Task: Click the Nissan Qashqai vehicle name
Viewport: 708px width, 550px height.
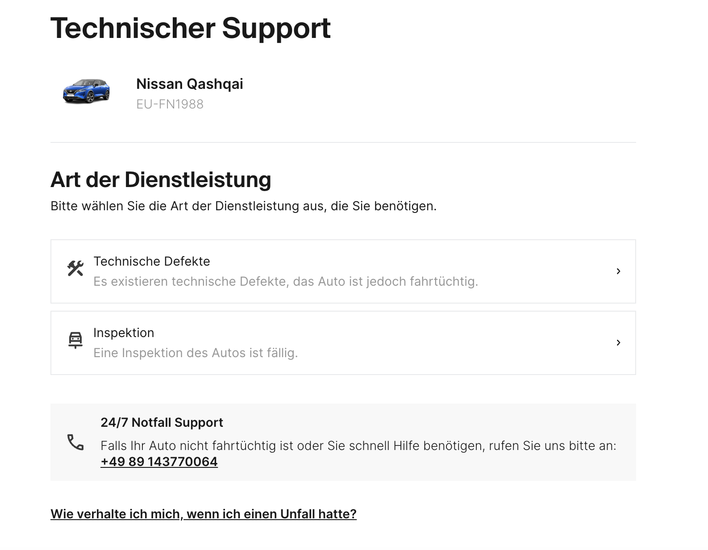Action: (190, 84)
